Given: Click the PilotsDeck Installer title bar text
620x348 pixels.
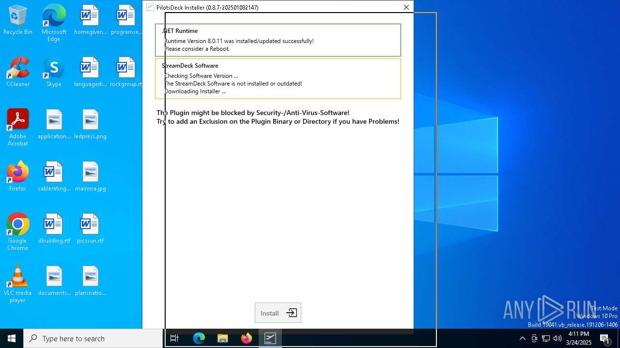Looking at the screenshot, I should (207, 8).
